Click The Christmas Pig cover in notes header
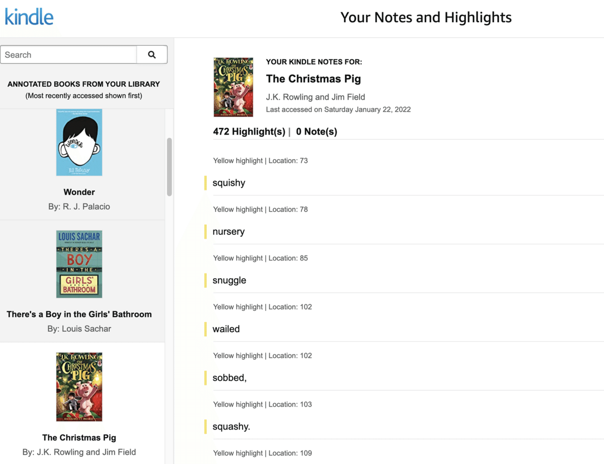604x464 pixels. point(234,87)
